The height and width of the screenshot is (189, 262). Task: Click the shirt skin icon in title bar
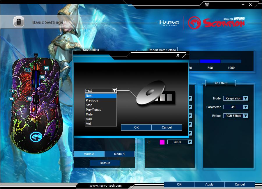[x=207, y=4]
